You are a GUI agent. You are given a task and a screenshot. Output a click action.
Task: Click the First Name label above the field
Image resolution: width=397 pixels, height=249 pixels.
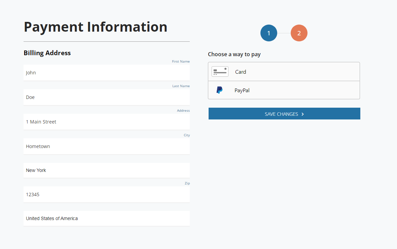point(181,62)
